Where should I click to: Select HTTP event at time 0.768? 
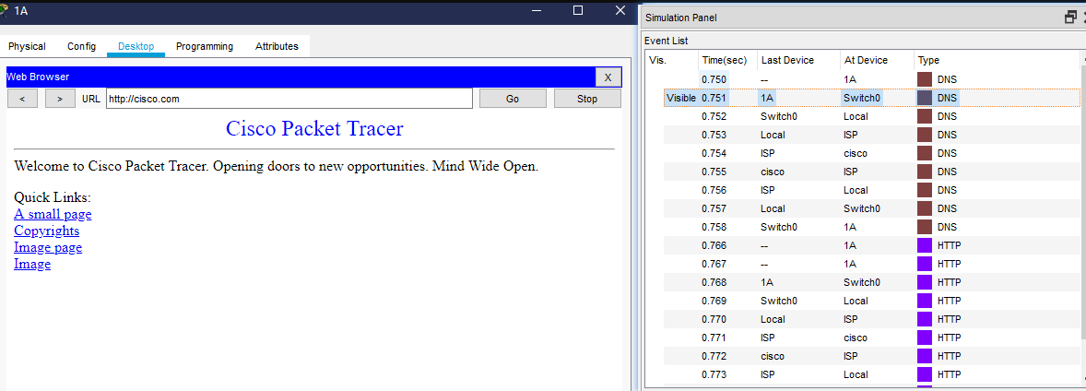tap(871, 282)
